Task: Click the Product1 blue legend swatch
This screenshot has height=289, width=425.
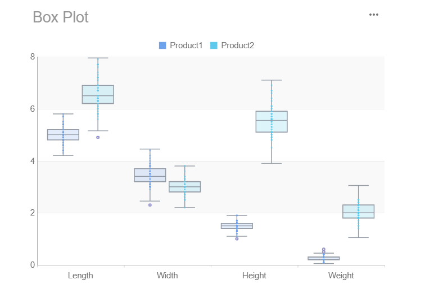Action: pos(163,45)
